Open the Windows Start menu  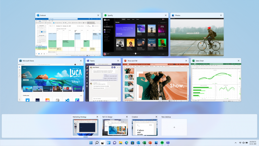pos(91,143)
